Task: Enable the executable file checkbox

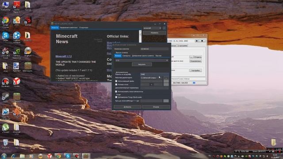Action: 116,81
